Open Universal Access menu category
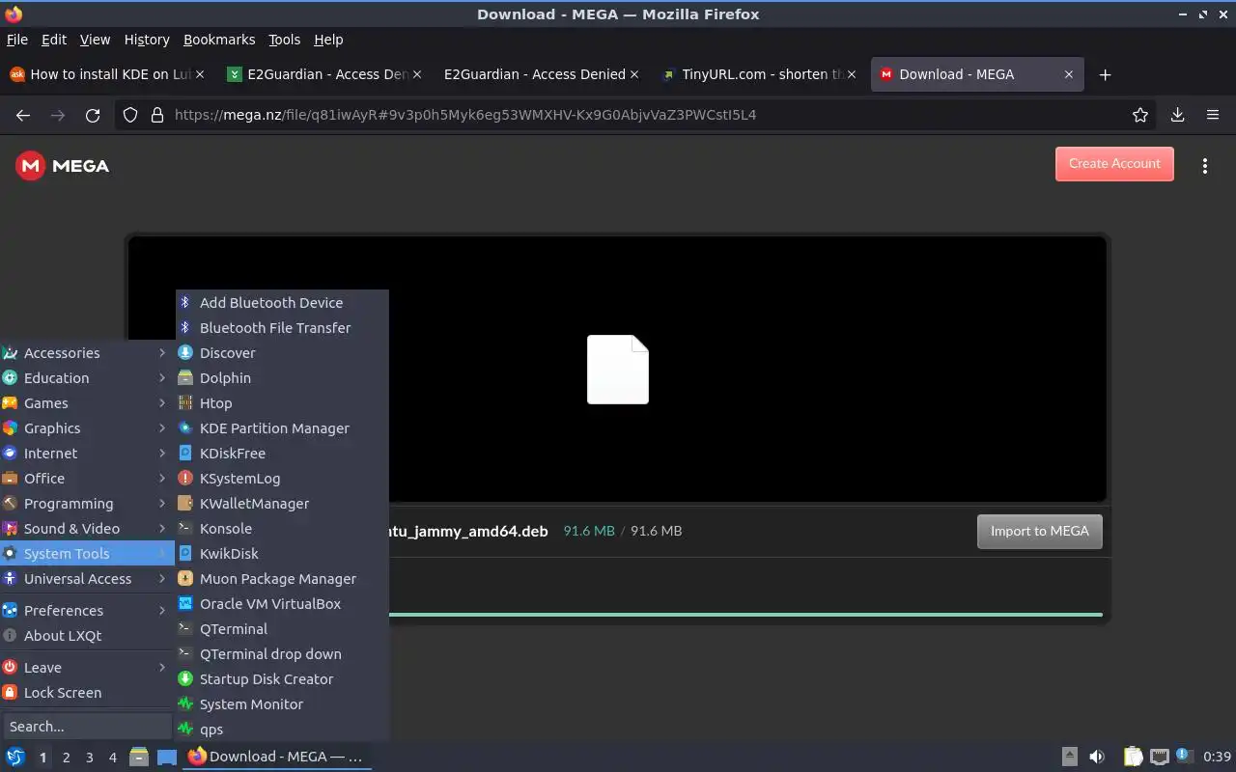The height and width of the screenshot is (772, 1236). [x=87, y=578]
